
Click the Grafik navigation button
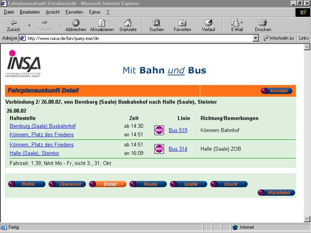[189, 184]
